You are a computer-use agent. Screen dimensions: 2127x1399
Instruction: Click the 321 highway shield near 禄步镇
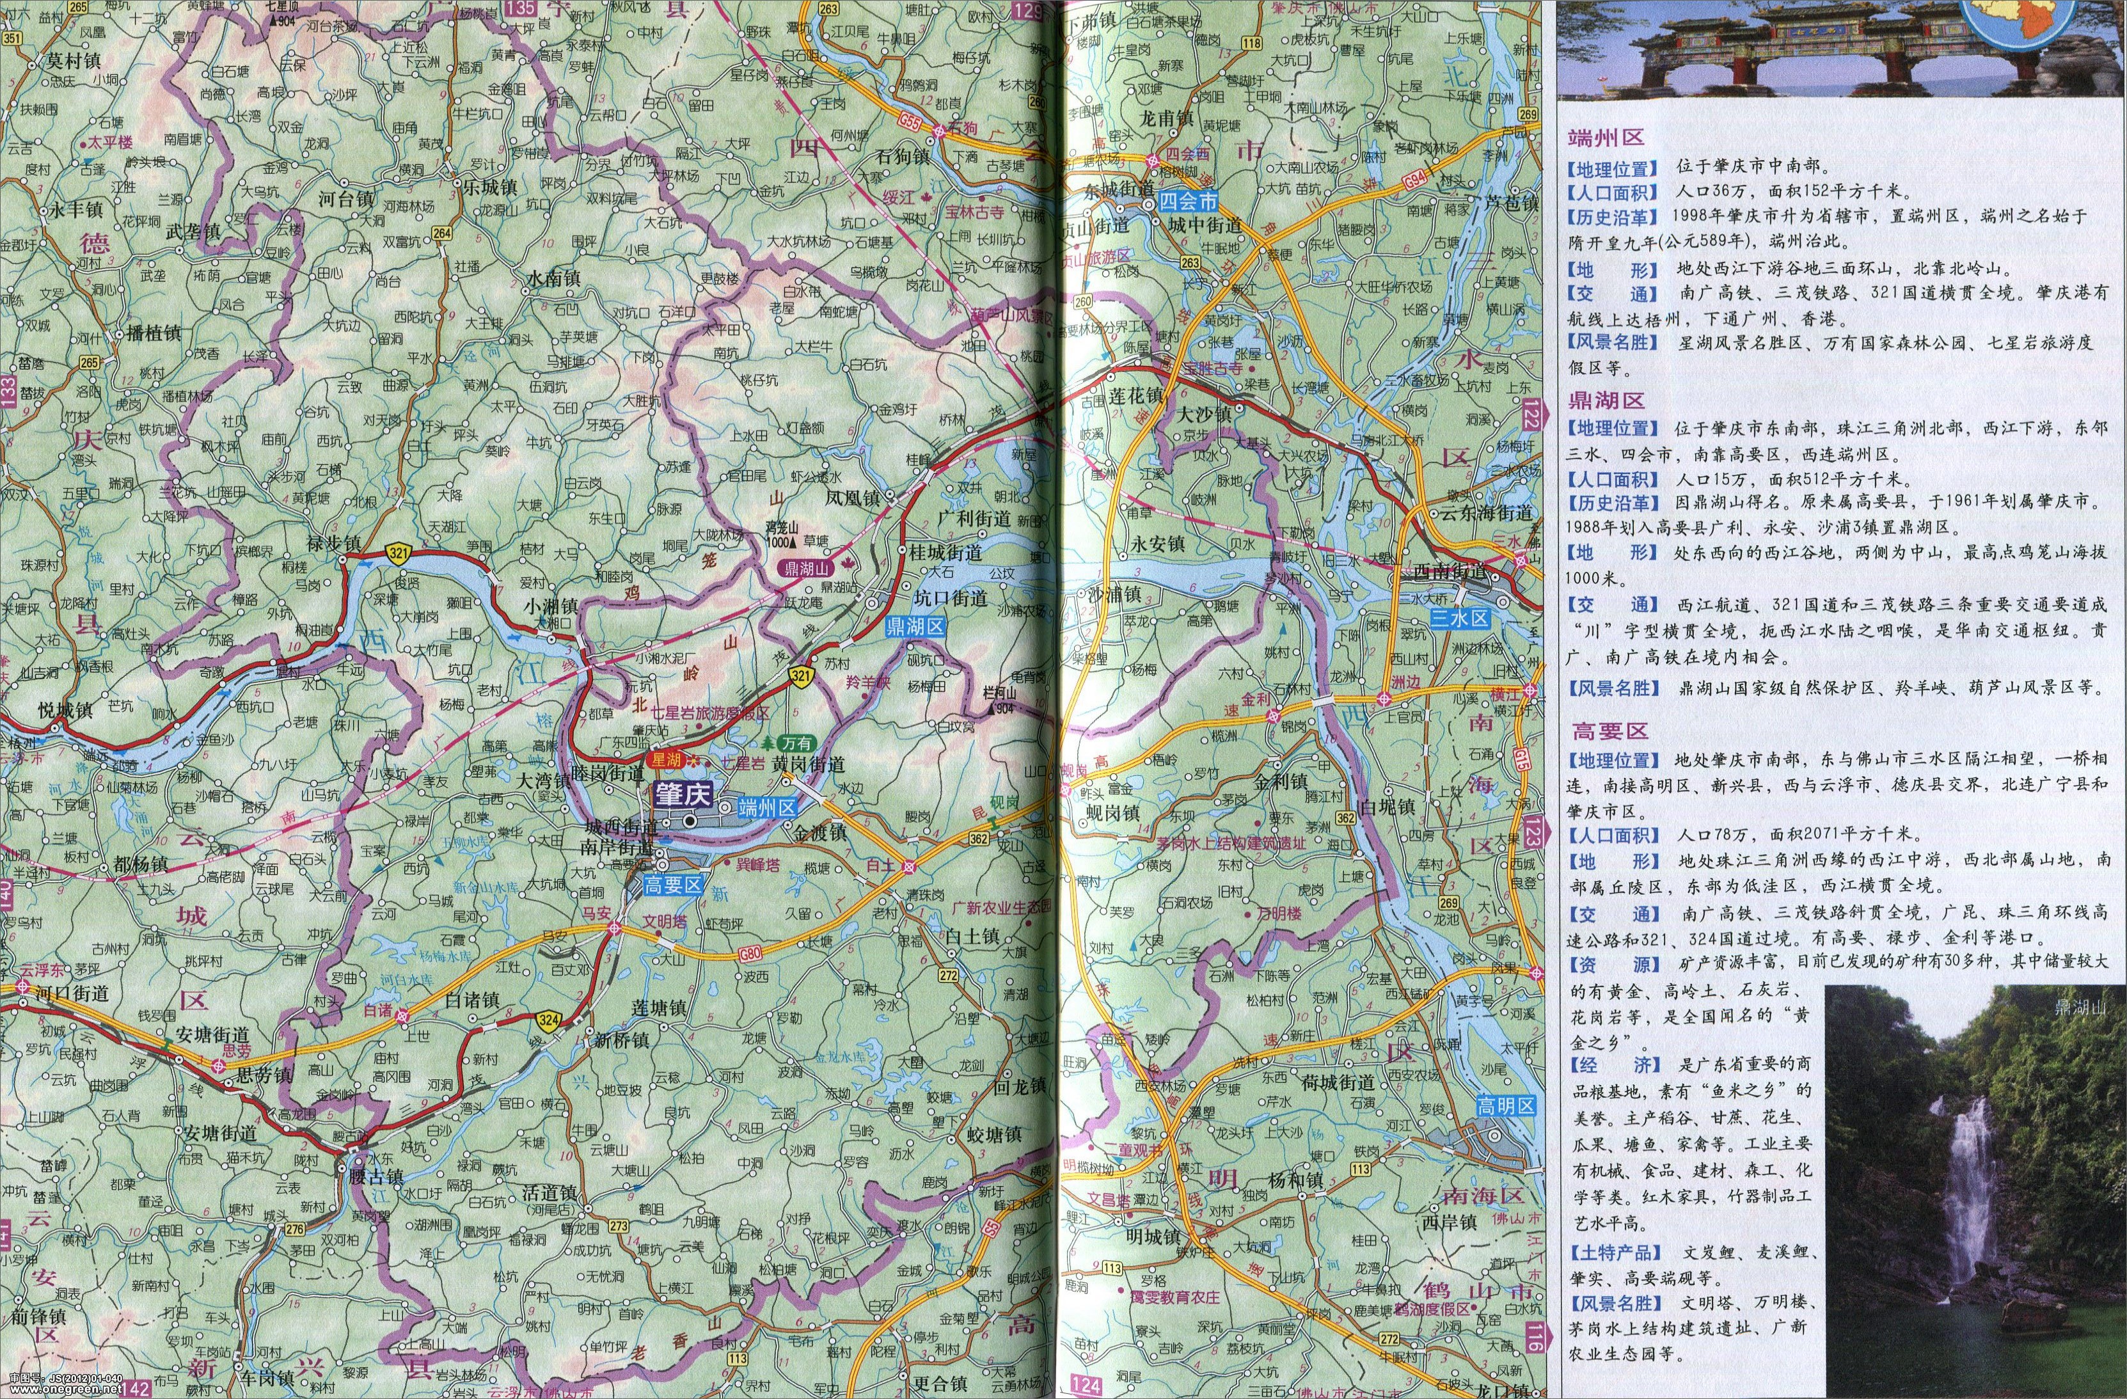coord(398,553)
